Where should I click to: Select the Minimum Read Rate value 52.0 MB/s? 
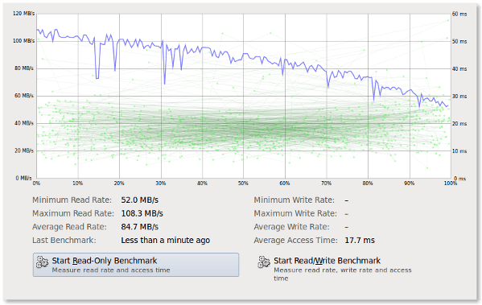(x=139, y=200)
